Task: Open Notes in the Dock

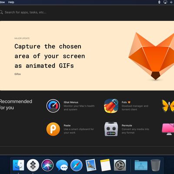Action: point(105,165)
